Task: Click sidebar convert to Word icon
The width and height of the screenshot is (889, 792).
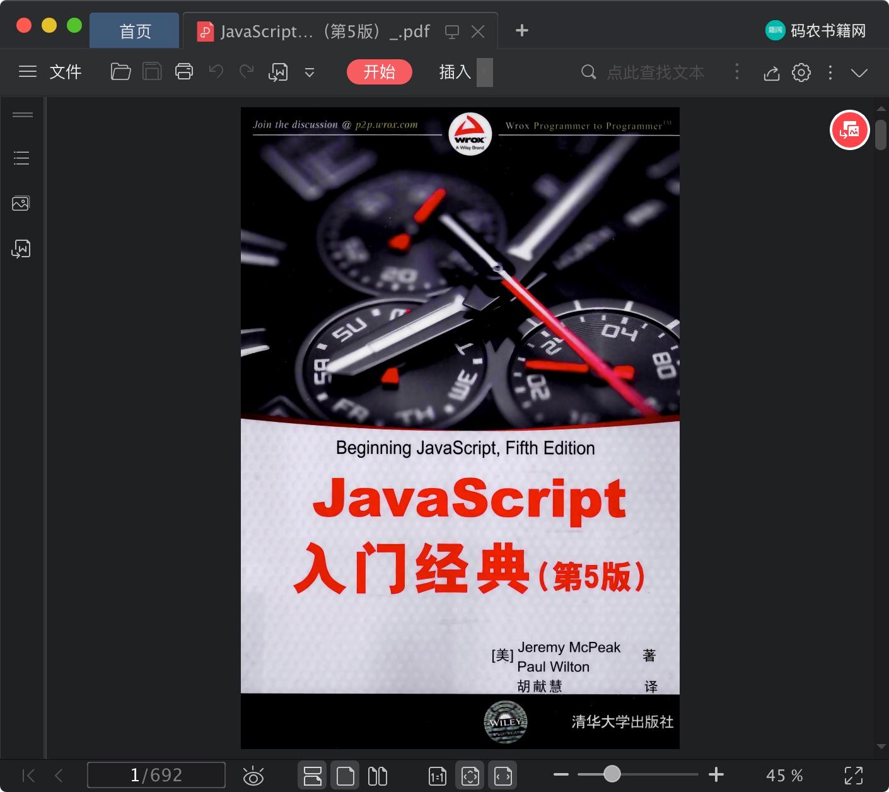Action: pyautogui.click(x=21, y=249)
